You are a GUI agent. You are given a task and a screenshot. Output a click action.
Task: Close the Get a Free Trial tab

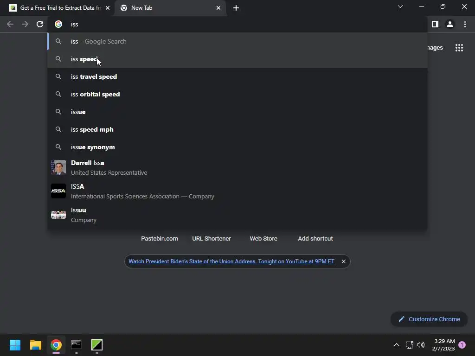tap(108, 8)
